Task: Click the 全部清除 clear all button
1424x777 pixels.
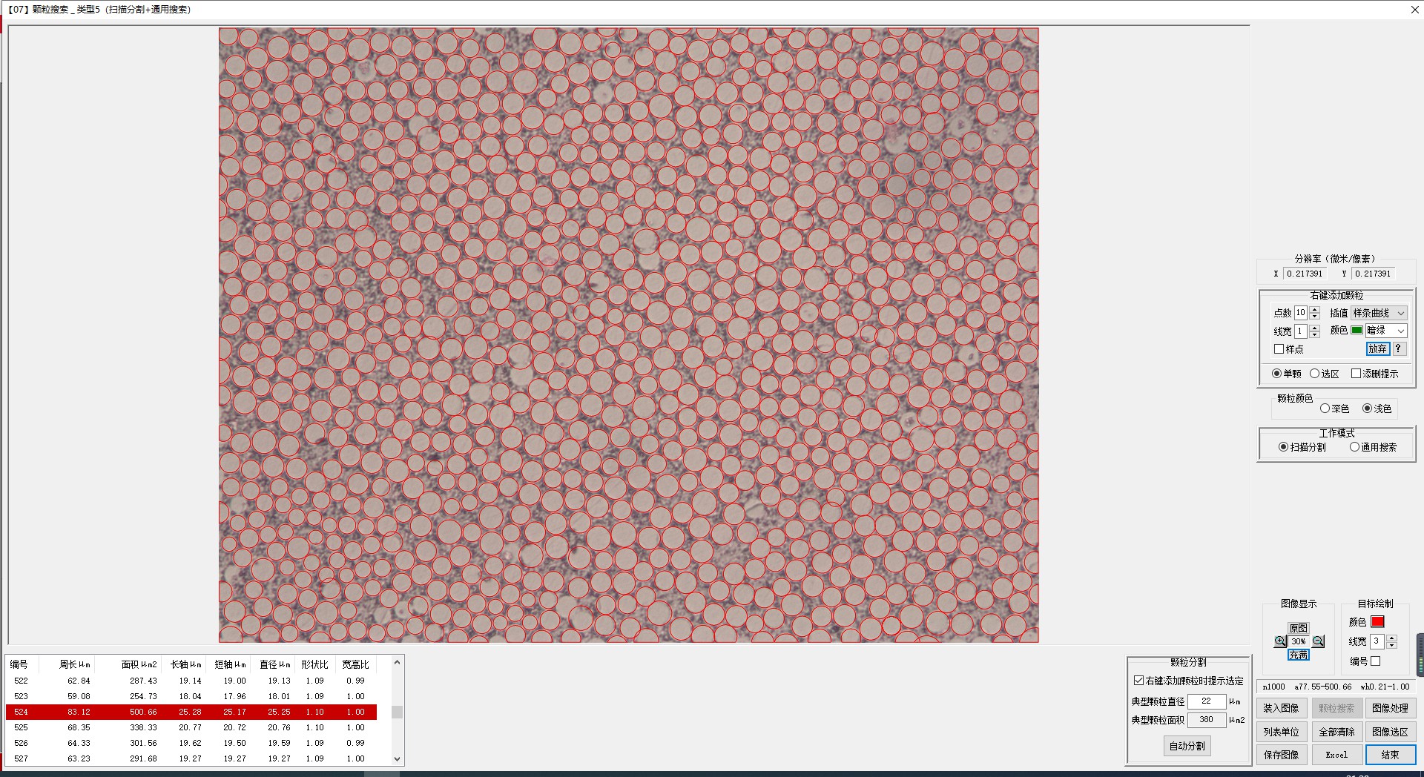Action: coord(1336,732)
